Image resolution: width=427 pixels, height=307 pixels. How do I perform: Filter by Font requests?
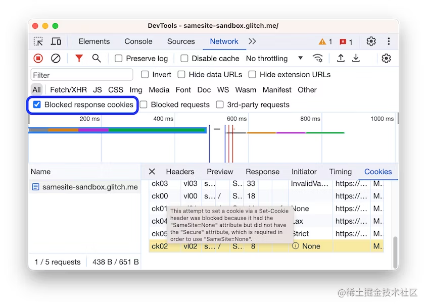183,90
